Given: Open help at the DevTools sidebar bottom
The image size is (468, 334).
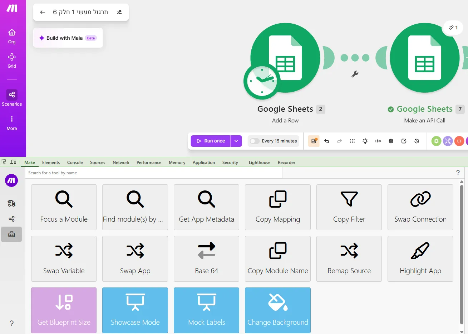Looking at the screenshot, I should point(11,323).
